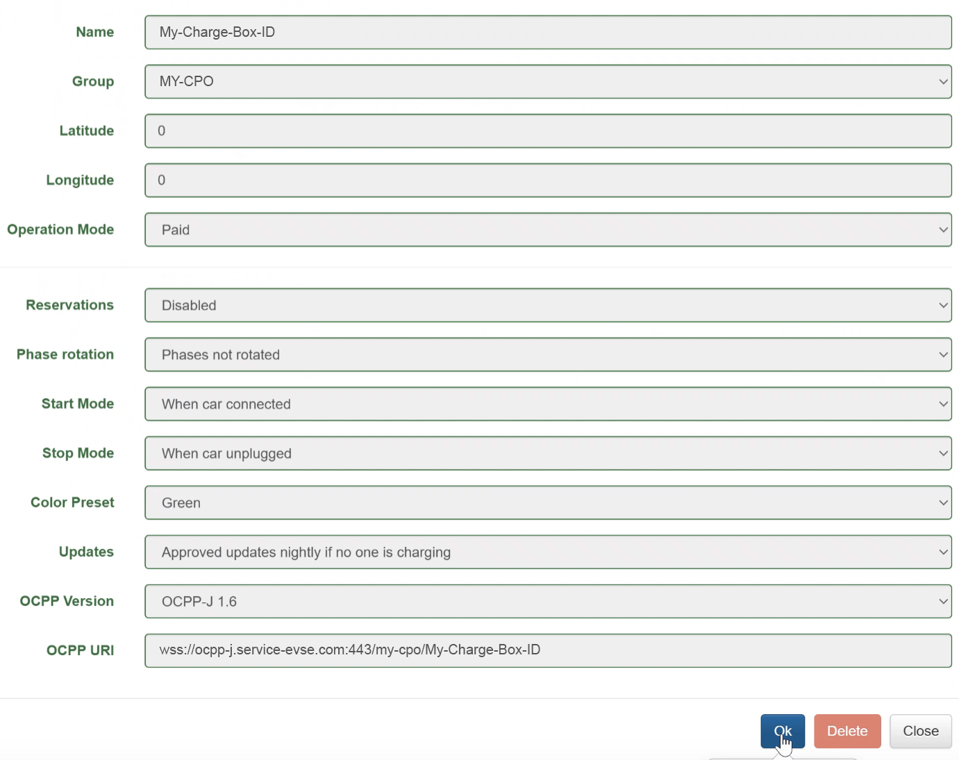Click the Latitude input field
Image resolution: width=959 pixels, height=760 pixels.
(x=547, y=131)
